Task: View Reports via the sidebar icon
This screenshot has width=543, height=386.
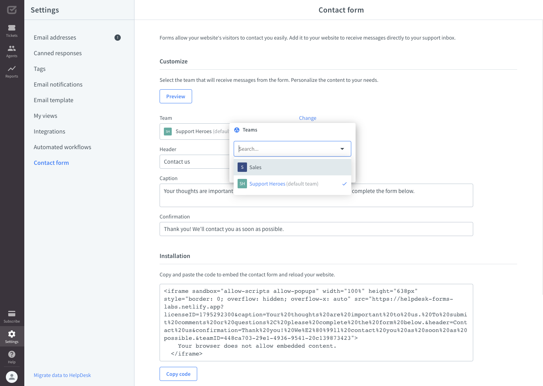Action: [12, 71]
